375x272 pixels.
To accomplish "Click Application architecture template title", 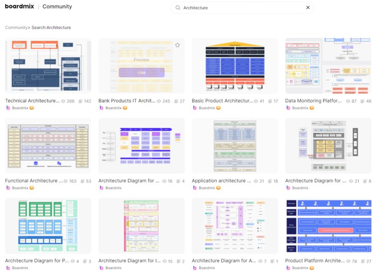I will [x=221, y=181].
